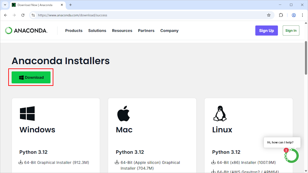Close the Download Now Anaconda tab
Viewport: 308px width, 173px height.
coord(62,5)
